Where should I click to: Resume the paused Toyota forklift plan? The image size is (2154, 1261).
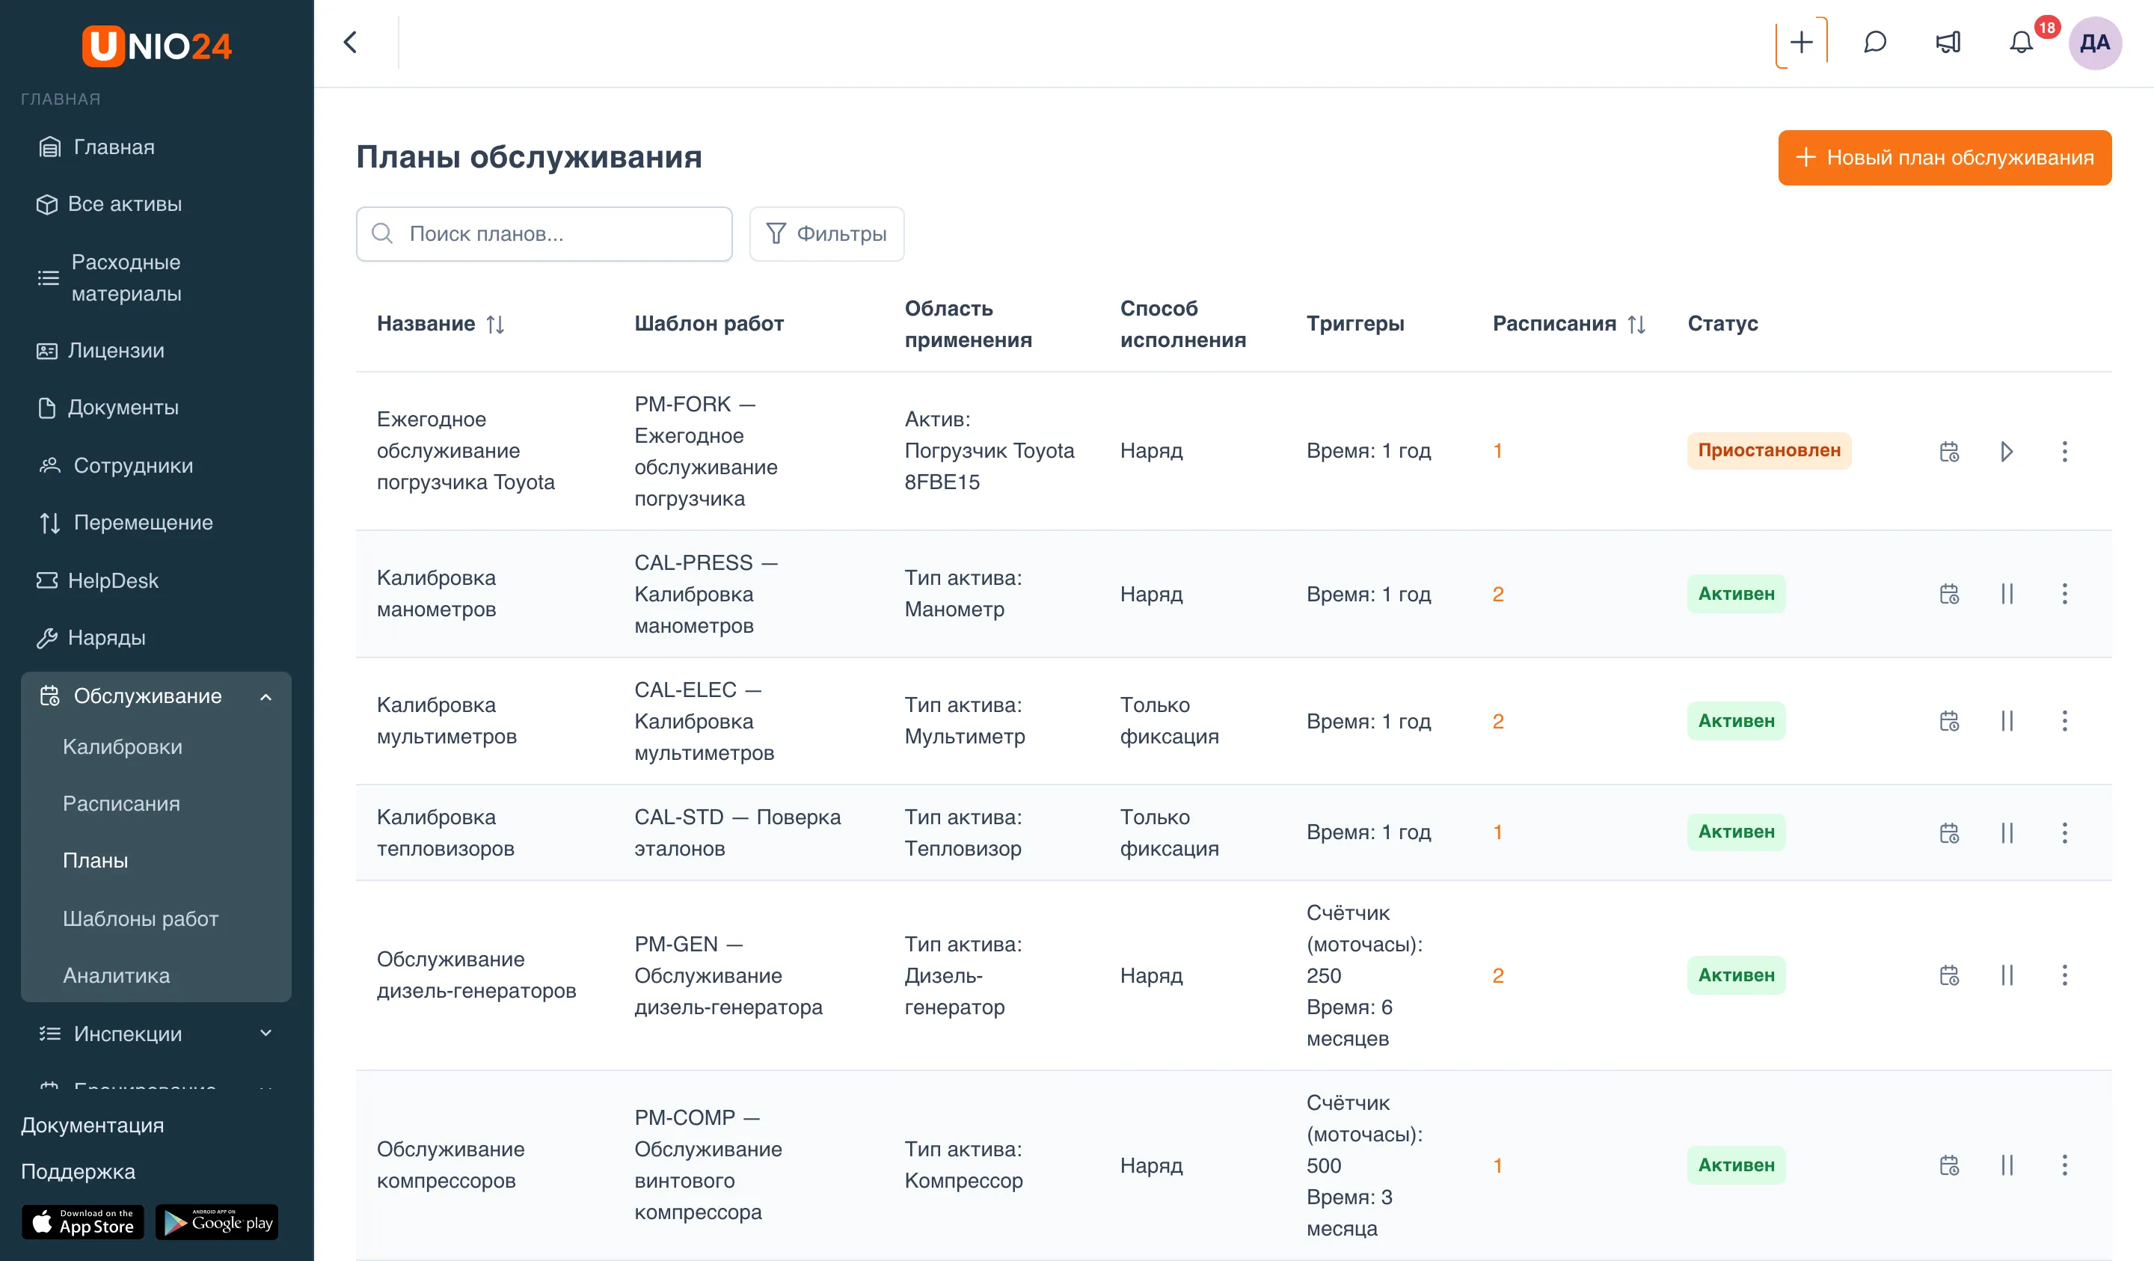(2007, 452)
